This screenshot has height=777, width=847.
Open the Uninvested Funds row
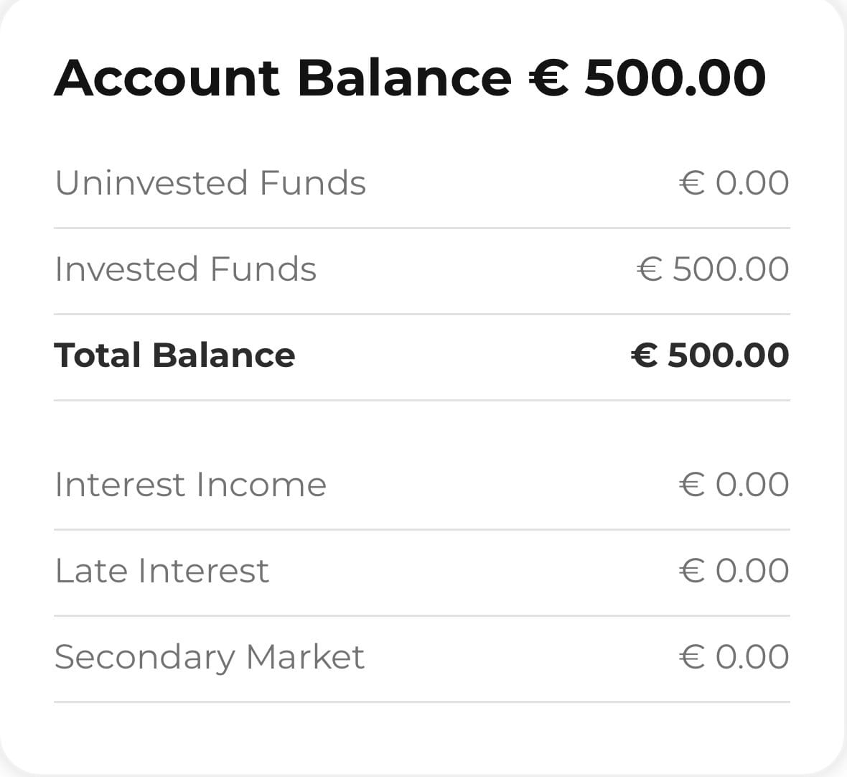pyautogui.click(x=422, y=182)
